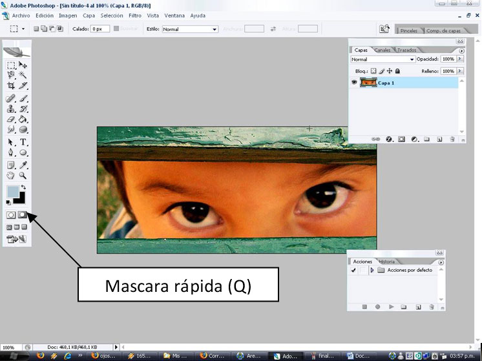Toggle lock image pixels brush icon
Viewport: 482px width, 361px height.
381,71
